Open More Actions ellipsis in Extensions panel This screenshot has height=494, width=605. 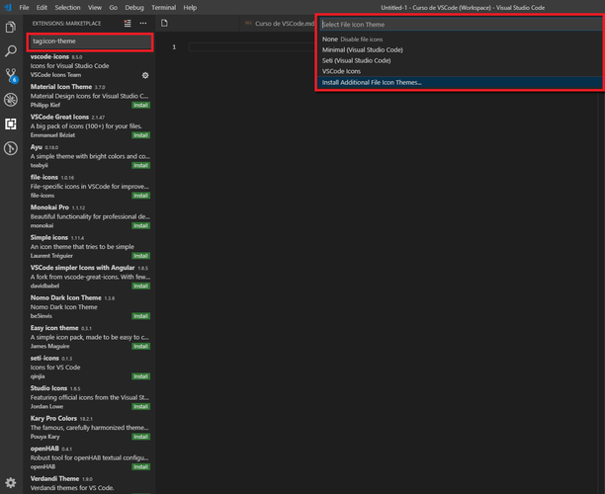(143, 24)
